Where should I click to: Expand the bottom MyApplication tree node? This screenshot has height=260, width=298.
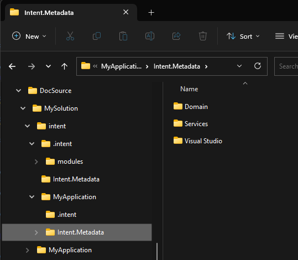28,250
